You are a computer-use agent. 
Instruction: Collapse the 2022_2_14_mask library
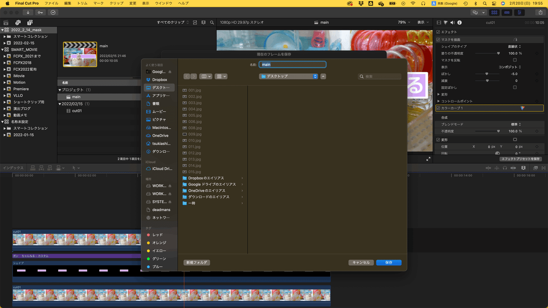(x=2, y=30)
